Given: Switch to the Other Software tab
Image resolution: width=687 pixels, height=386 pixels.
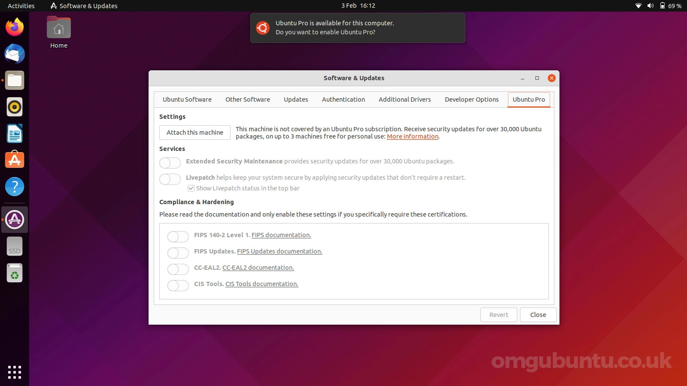Looking at the screenshot, I should coord(248,100).
